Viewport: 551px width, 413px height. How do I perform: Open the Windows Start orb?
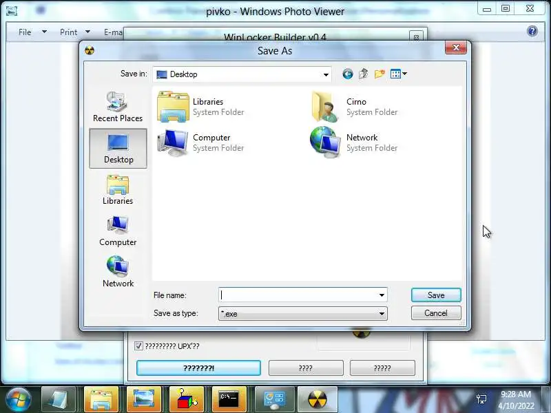pos(19,400)
